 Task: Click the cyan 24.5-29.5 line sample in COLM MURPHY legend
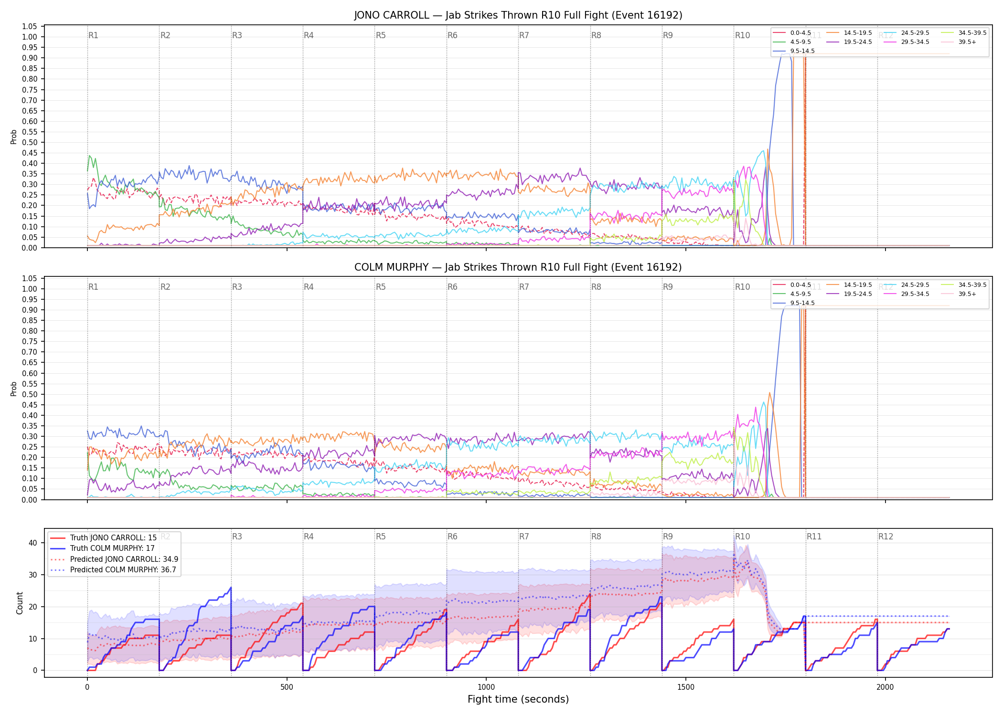pyautogui.click(x=890, y=285)
